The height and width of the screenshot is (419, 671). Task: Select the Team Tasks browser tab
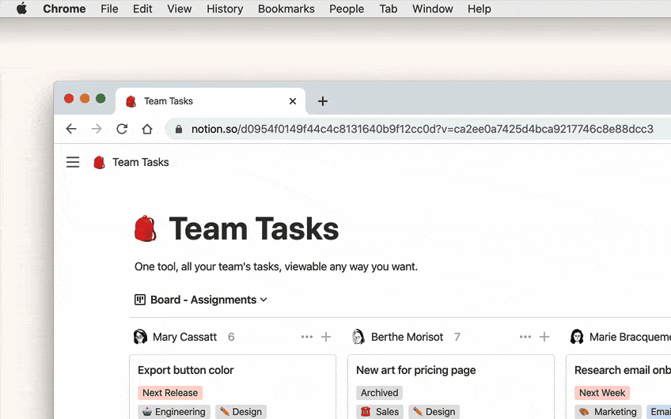(198, 101)
